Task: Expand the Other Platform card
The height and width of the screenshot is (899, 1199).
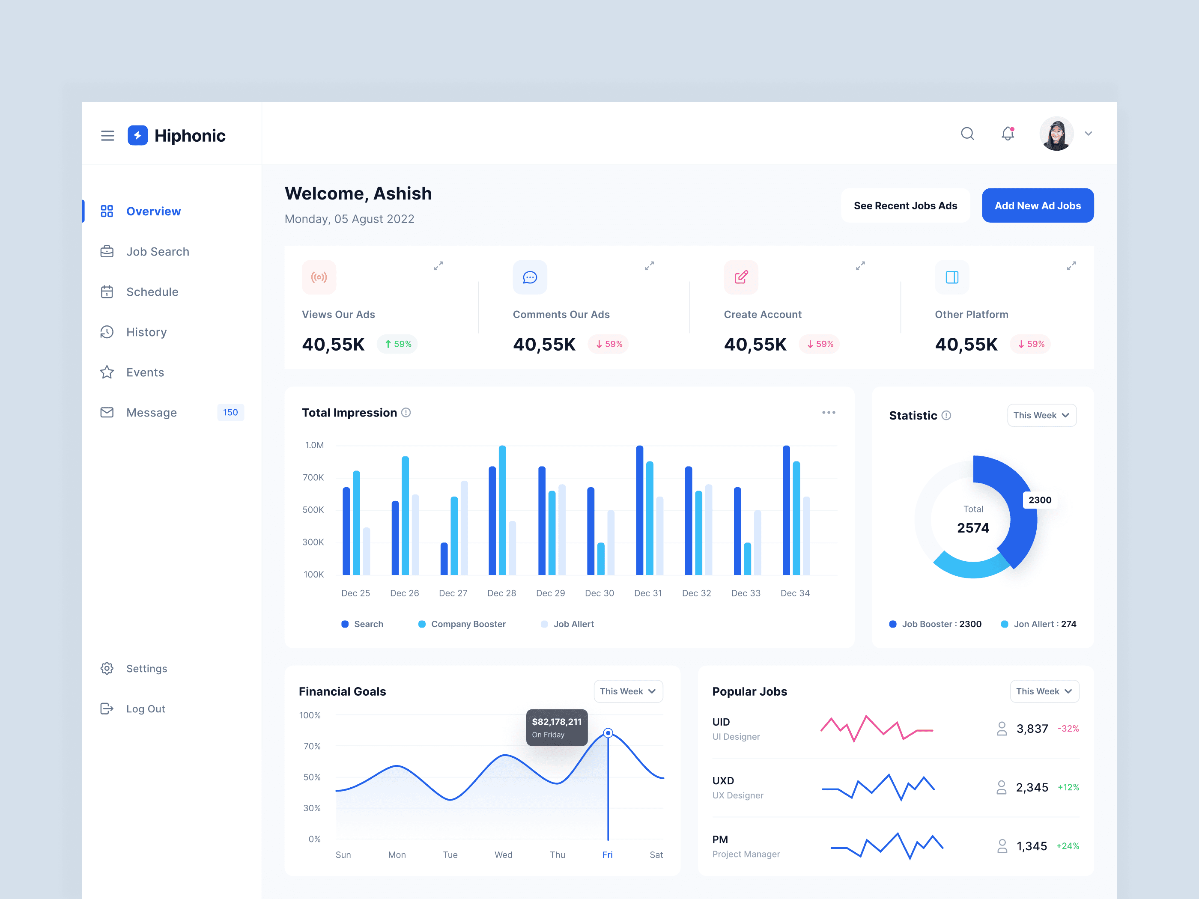Action: 1071,265
